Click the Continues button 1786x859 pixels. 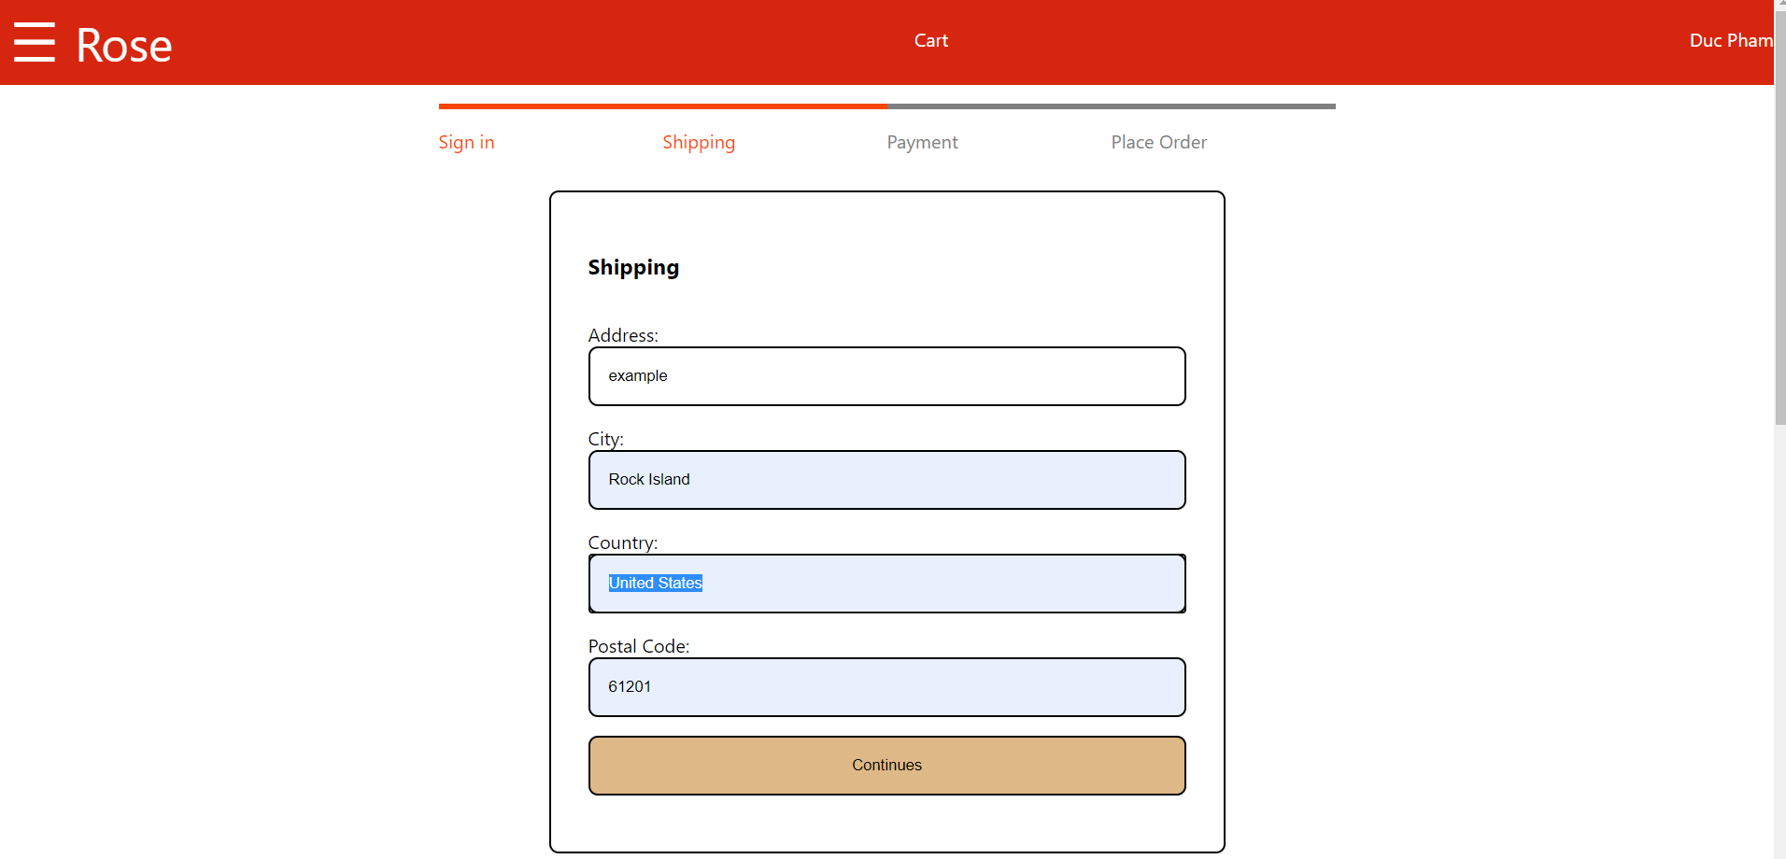[886, 765]
